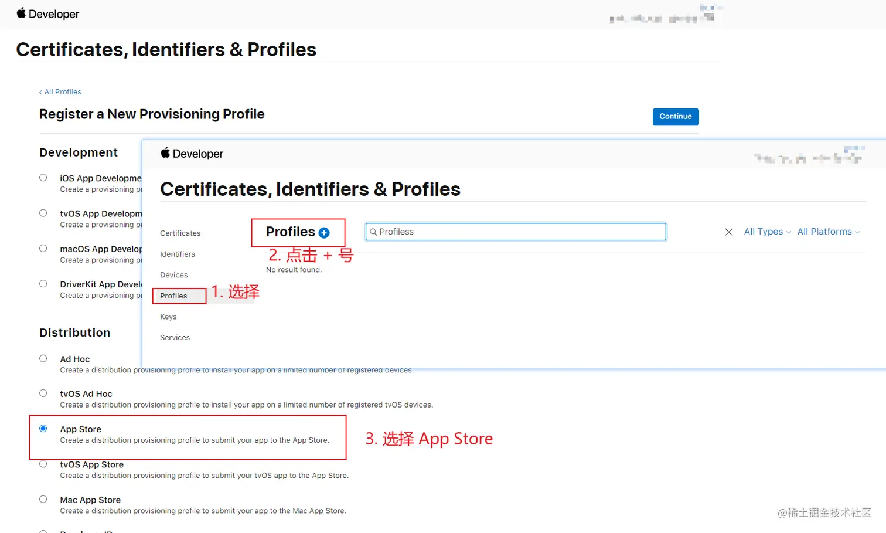Open Certificates in the sidebar
886x533 pixels.
coord(180,233)
